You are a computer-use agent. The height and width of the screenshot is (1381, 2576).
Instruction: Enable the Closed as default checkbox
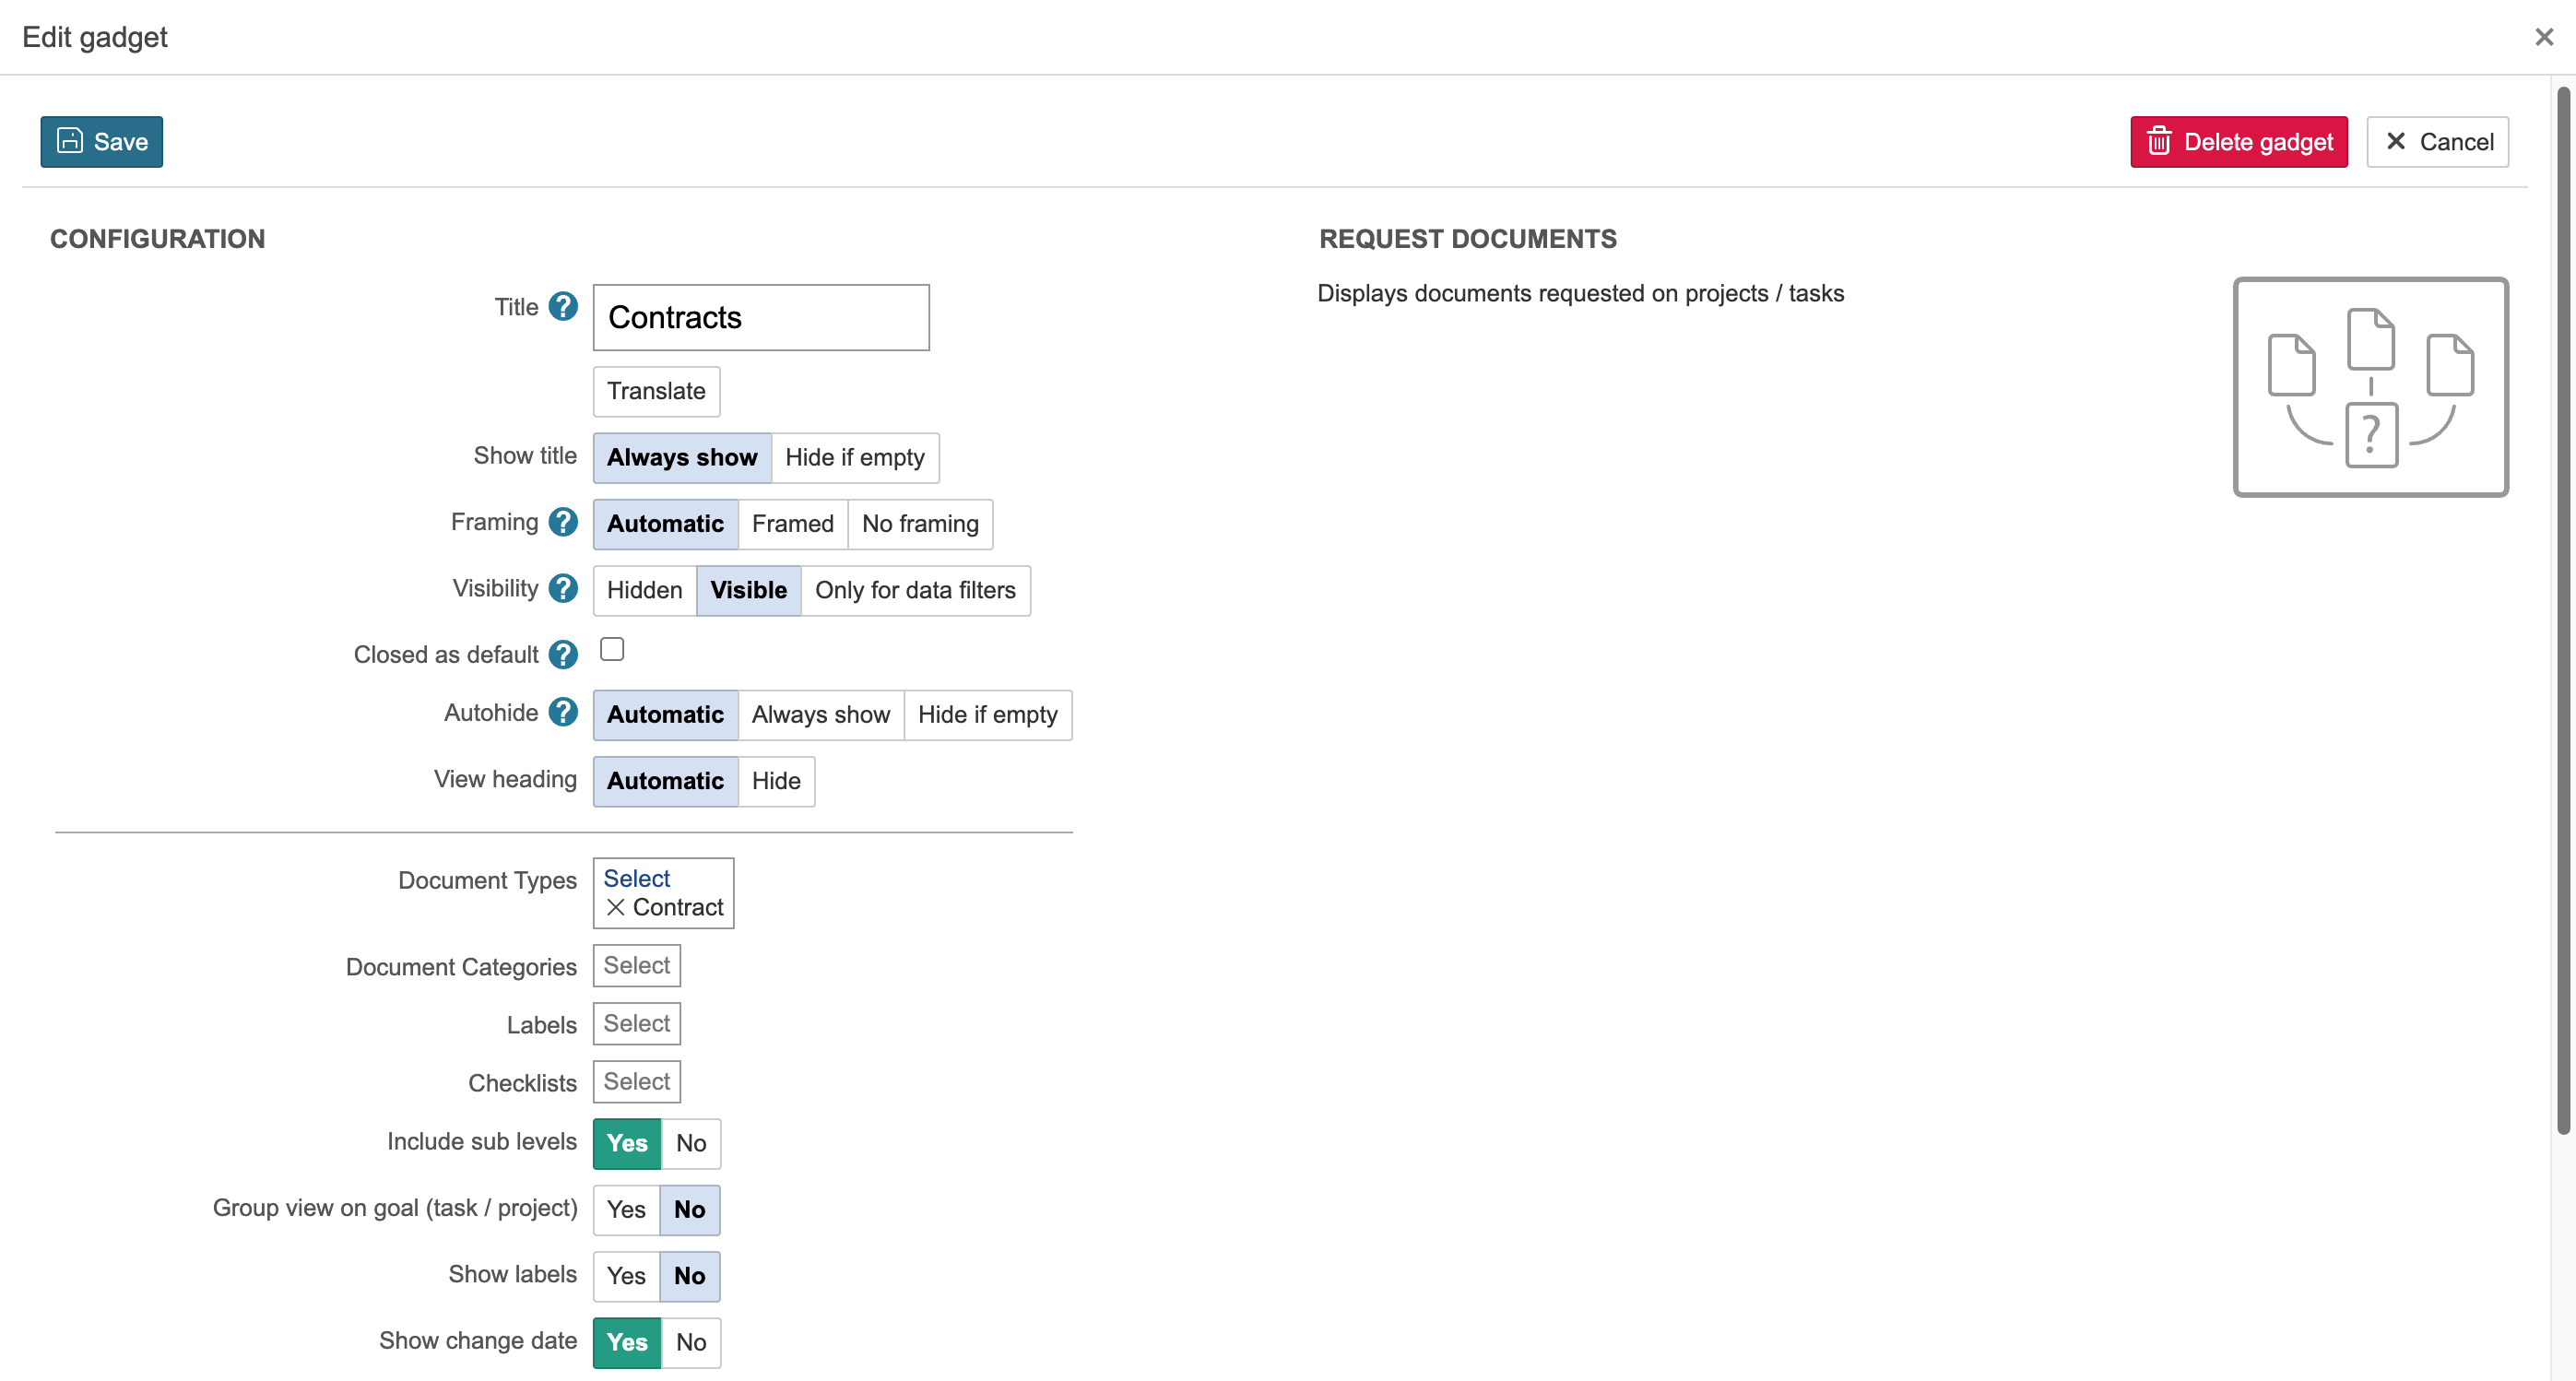[x=612, y=650]
